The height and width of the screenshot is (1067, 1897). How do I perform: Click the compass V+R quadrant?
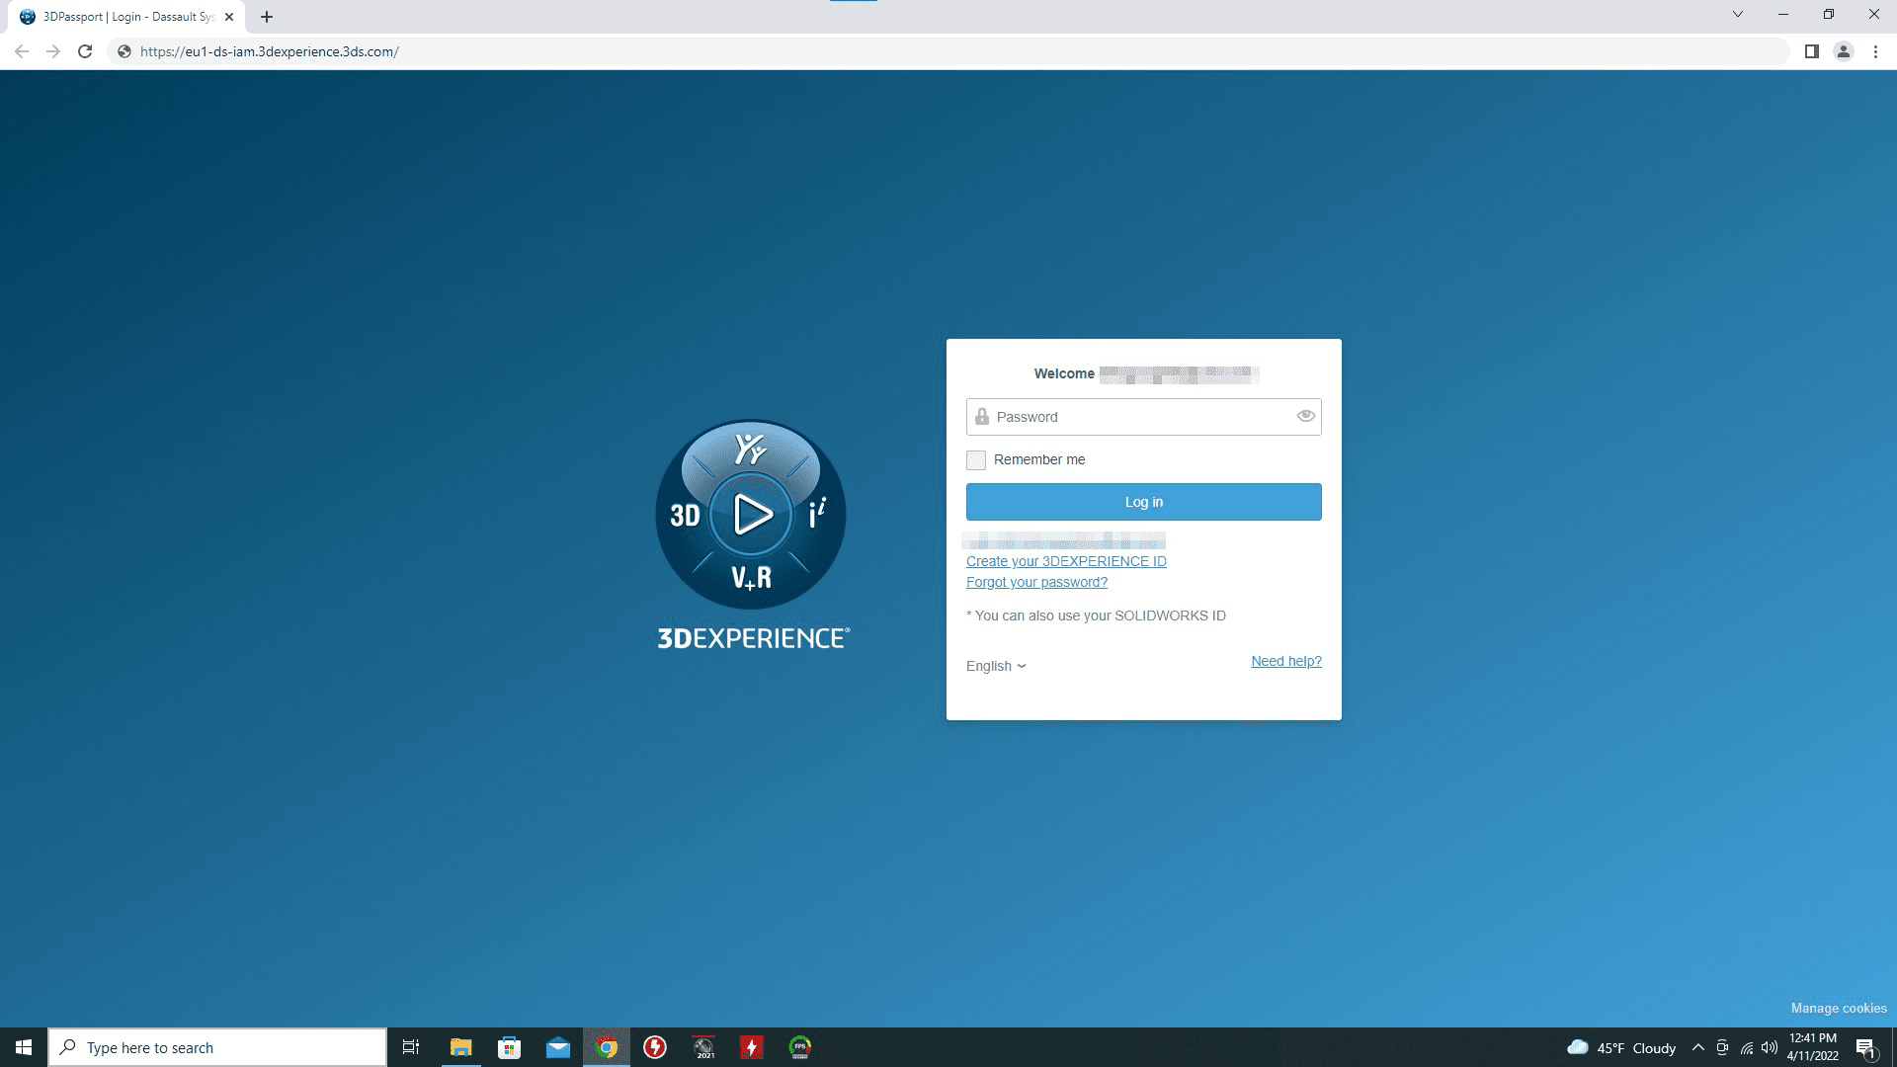coord(751,578)
